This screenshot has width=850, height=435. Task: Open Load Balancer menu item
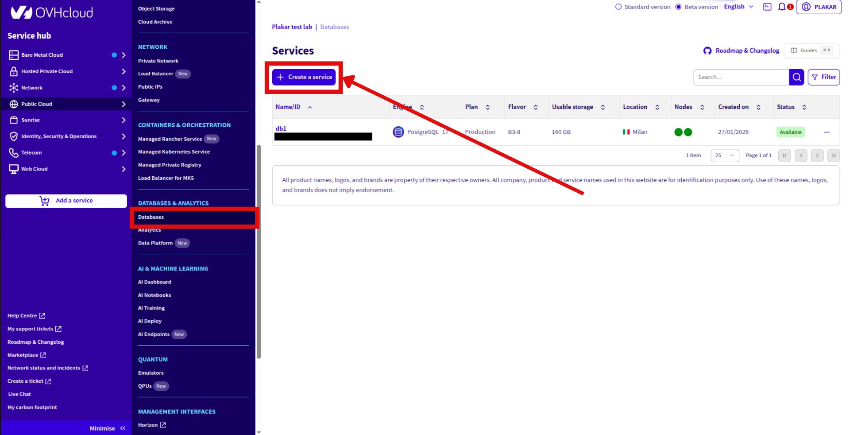coord(155,74)
